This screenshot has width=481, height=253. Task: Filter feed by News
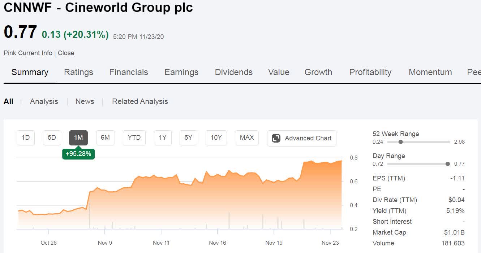click(x=85, y=101)
